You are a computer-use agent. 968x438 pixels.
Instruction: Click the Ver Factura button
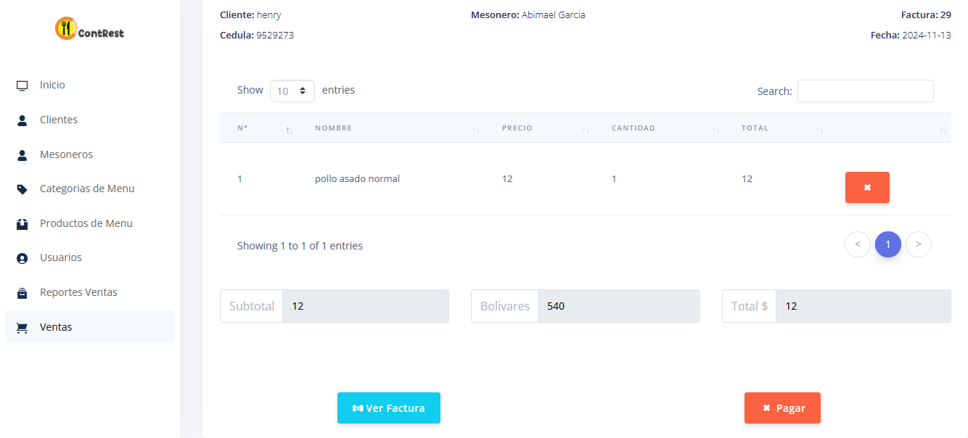(389, 408)
